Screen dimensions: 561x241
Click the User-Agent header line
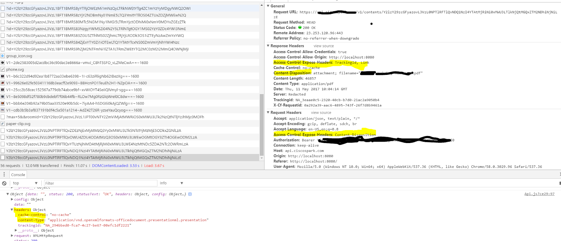click(408, 167)
